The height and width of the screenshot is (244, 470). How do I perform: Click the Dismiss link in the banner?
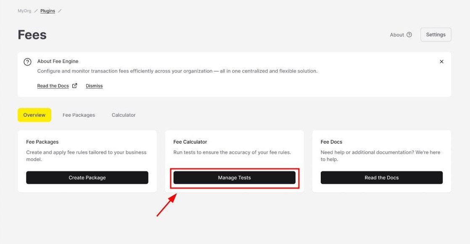(94, 86)
